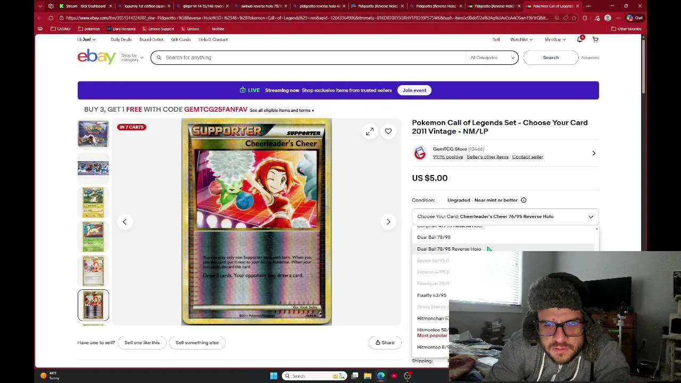The image size is (681, 383).
Task: Open the Gift Cards link
Action: [181, 39]
